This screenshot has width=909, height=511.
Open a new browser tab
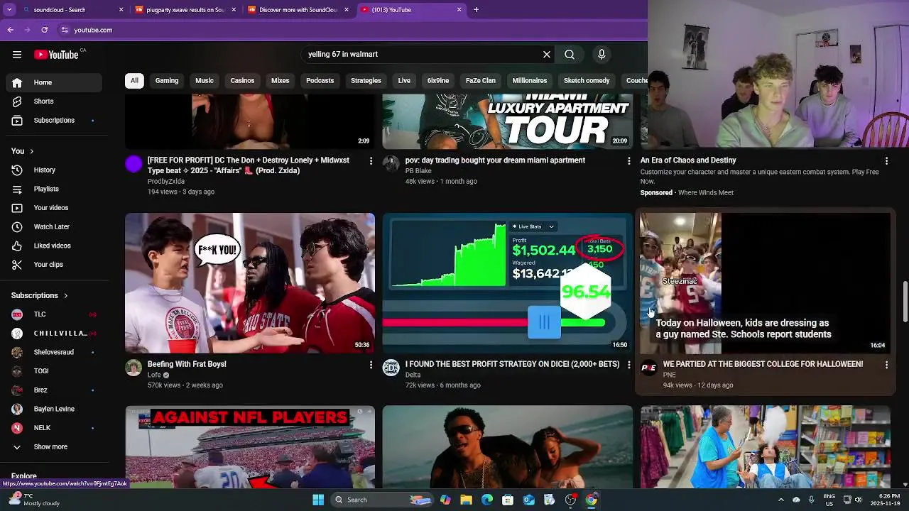point(476,10)
